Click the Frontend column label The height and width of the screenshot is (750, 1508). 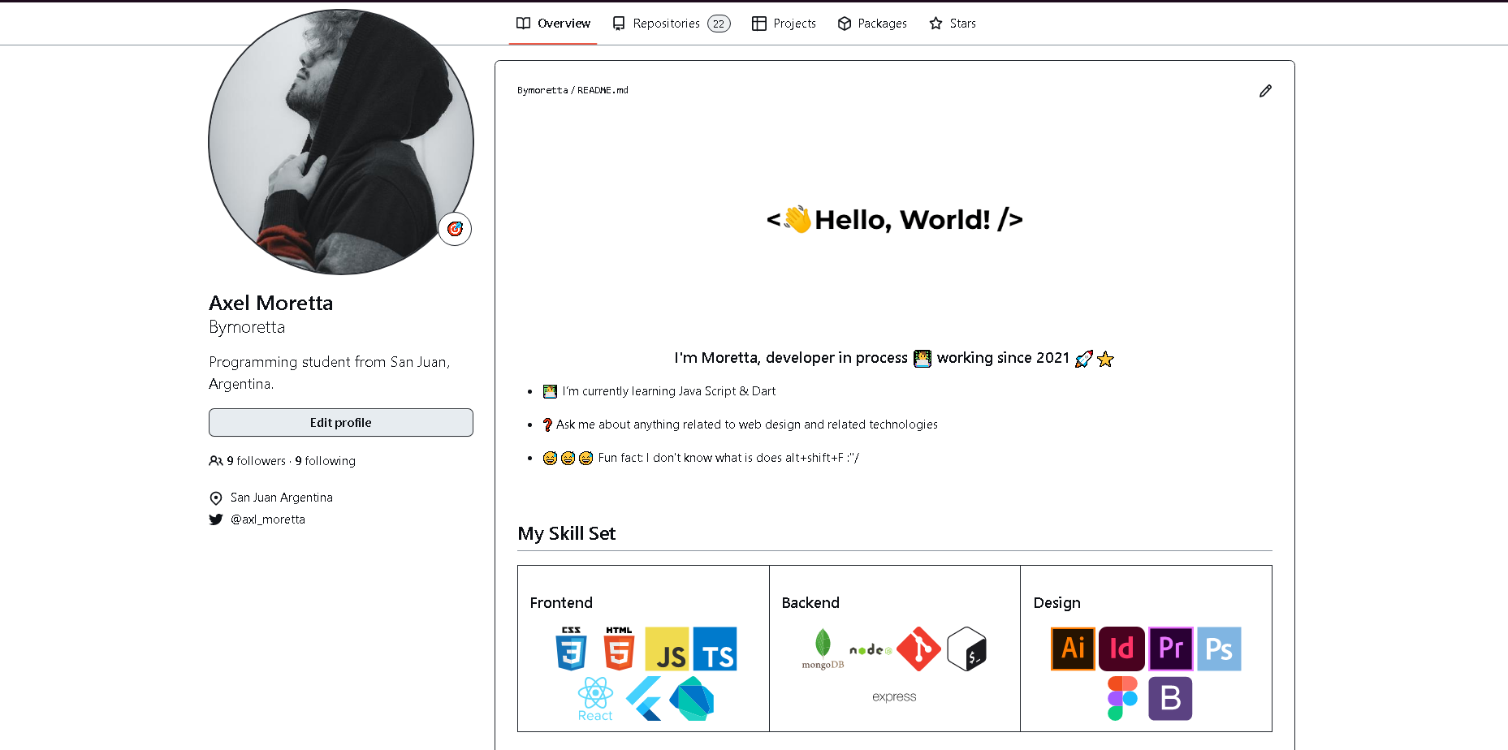[x=561, y=603]
